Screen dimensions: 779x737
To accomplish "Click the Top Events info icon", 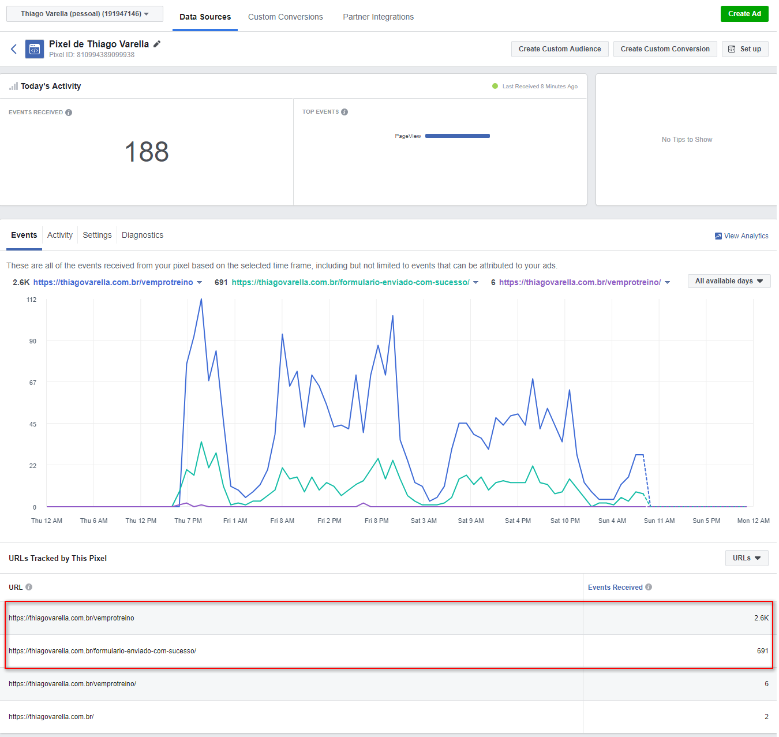I will tap(344, 112).
